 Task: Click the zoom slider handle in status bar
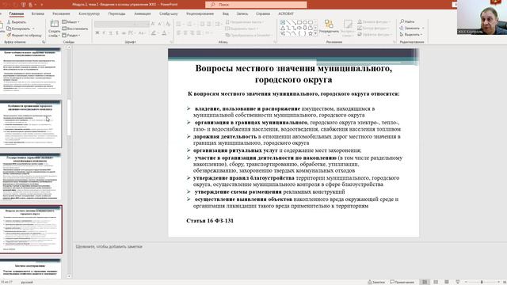(482, 282)
